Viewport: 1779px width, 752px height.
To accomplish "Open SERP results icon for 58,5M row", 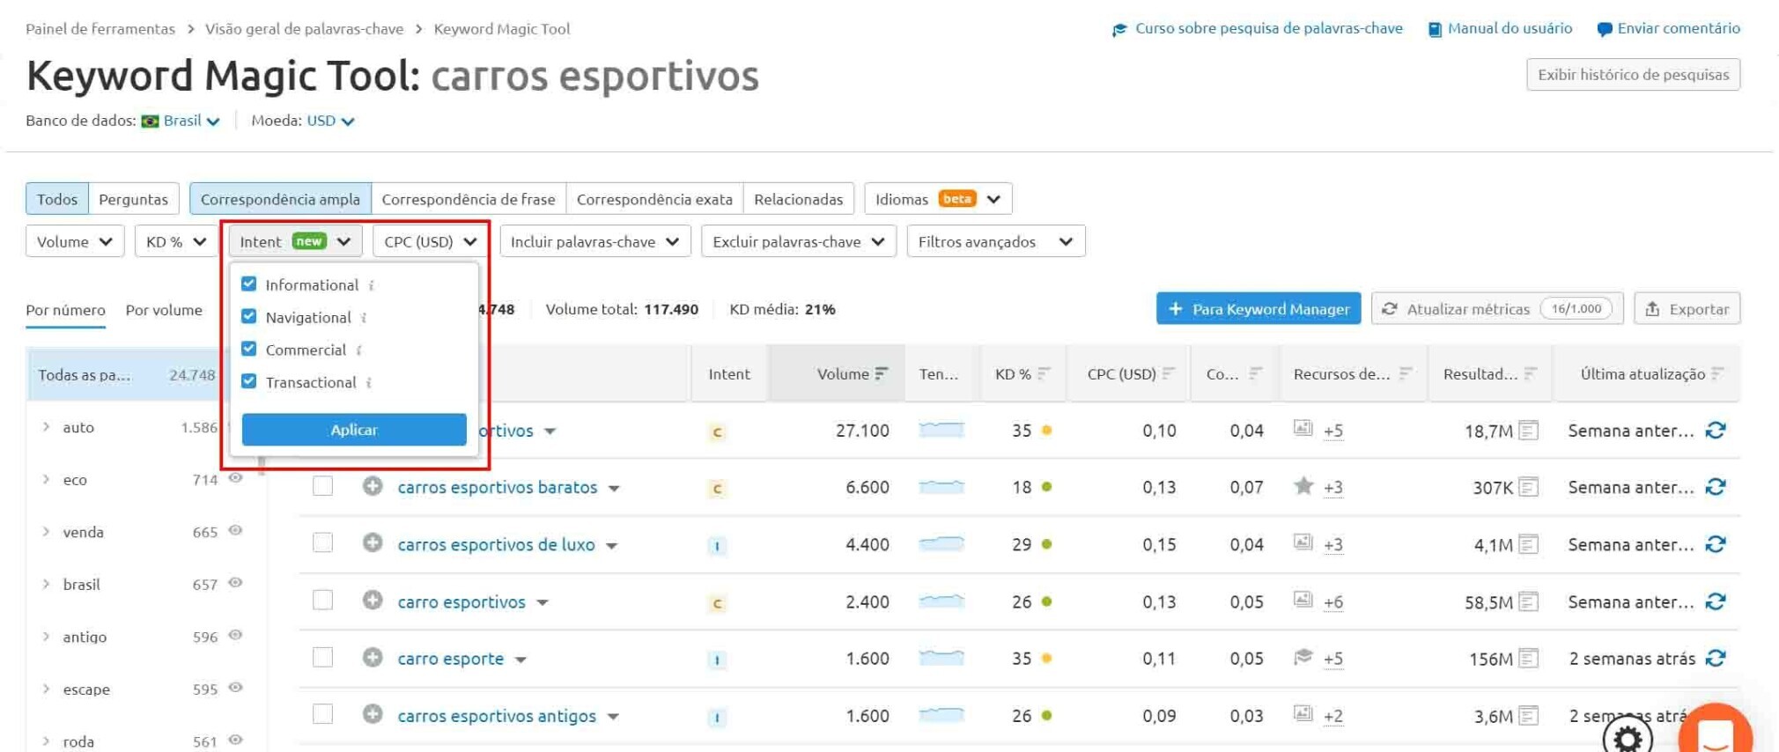I will point(1529,601).
